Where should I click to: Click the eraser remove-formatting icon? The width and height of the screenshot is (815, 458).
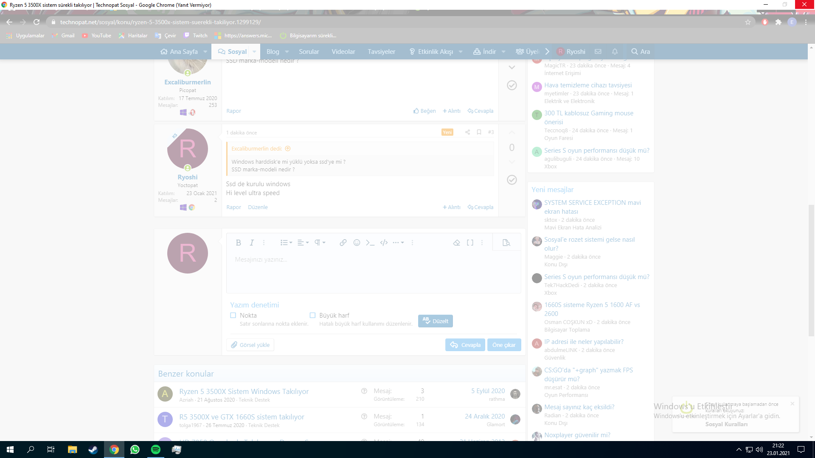pos(456,243)
